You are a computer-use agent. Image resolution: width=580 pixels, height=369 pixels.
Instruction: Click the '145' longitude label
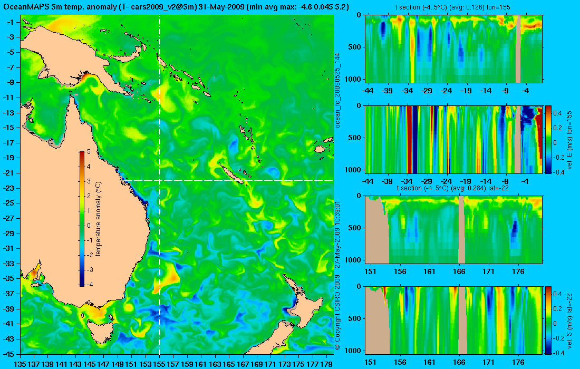click(90, 364)
